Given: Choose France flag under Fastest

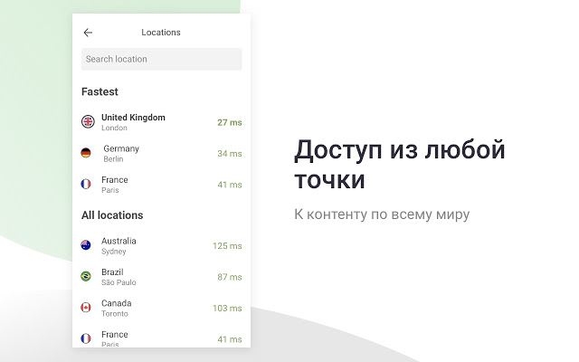Looking at the screenshot, I should point(86,184).
